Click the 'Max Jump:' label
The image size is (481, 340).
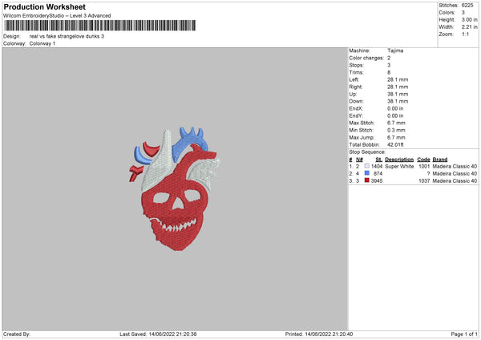362,138
